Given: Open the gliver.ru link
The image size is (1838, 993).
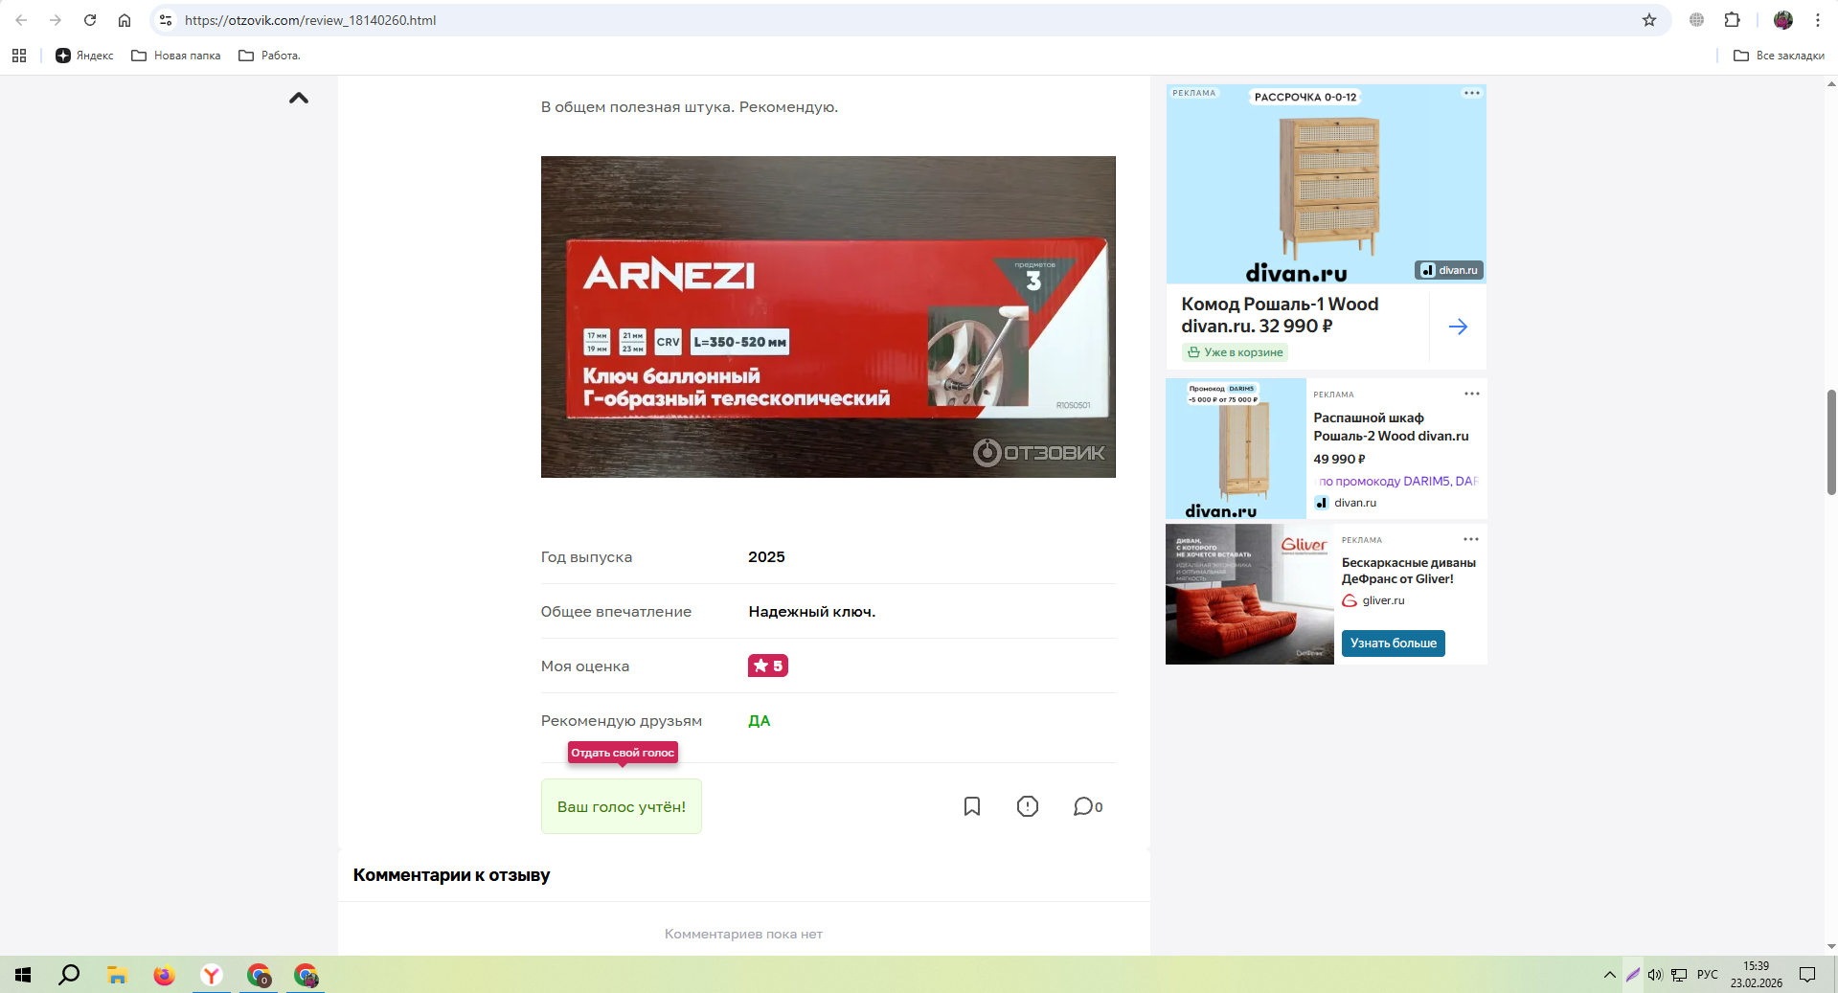Looking at the screenshot, I should click(1383, 600).
